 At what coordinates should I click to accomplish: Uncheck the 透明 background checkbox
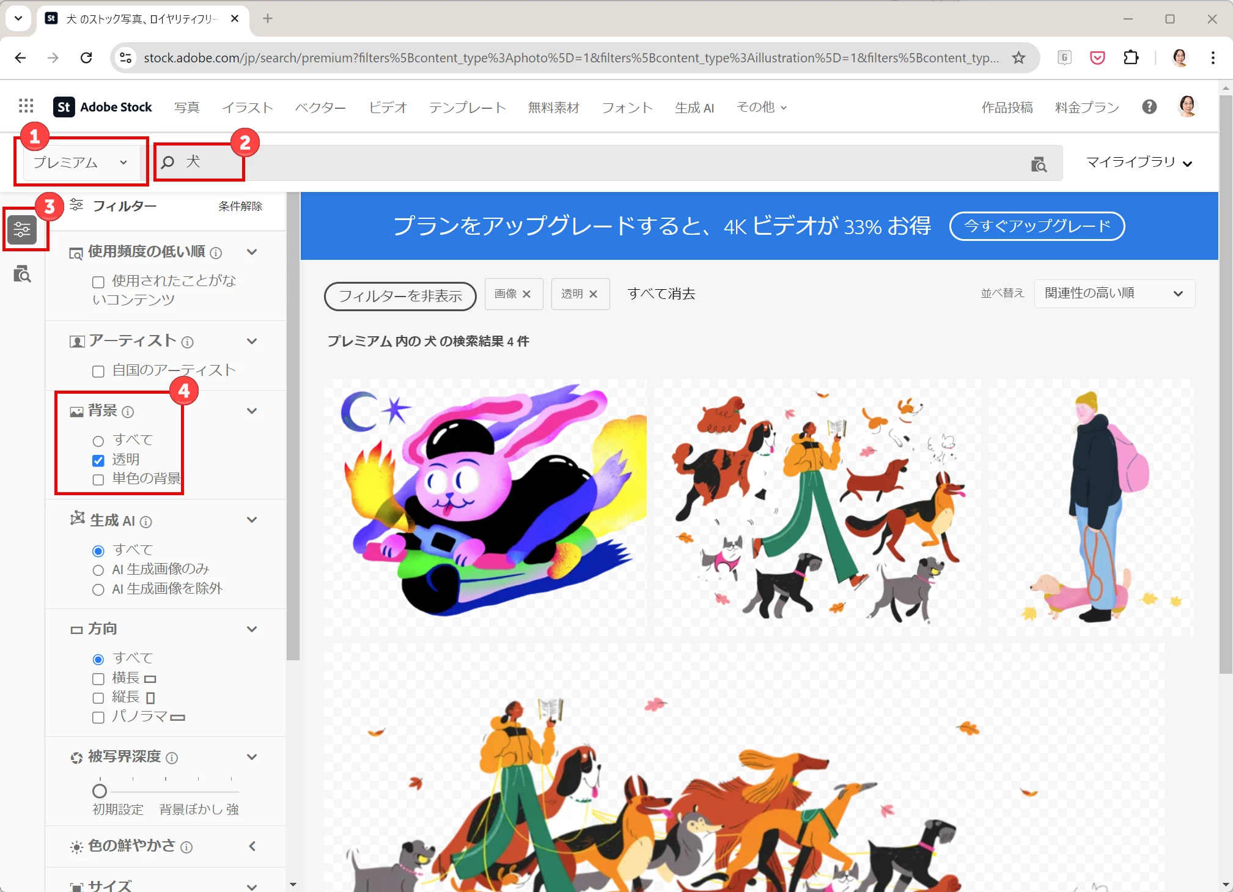point(98,460)
